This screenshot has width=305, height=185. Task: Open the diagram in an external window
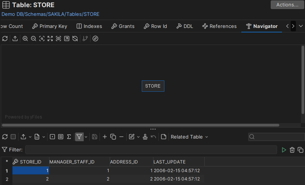[67, 39]
